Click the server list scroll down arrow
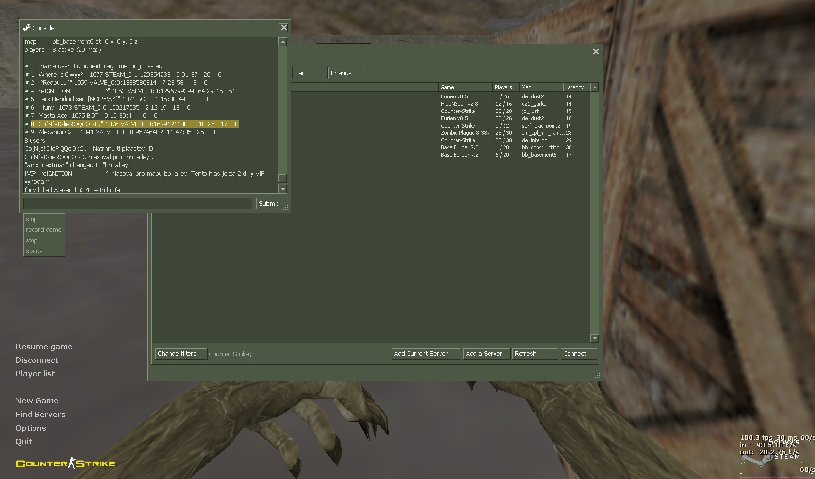 coord(595,338)
